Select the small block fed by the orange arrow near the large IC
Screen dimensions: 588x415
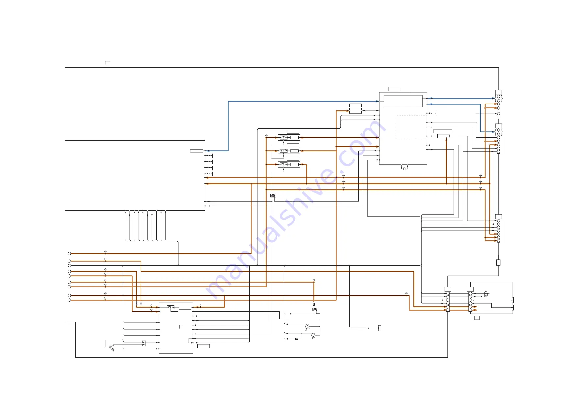pyautogui.click(x=355, y=111)
